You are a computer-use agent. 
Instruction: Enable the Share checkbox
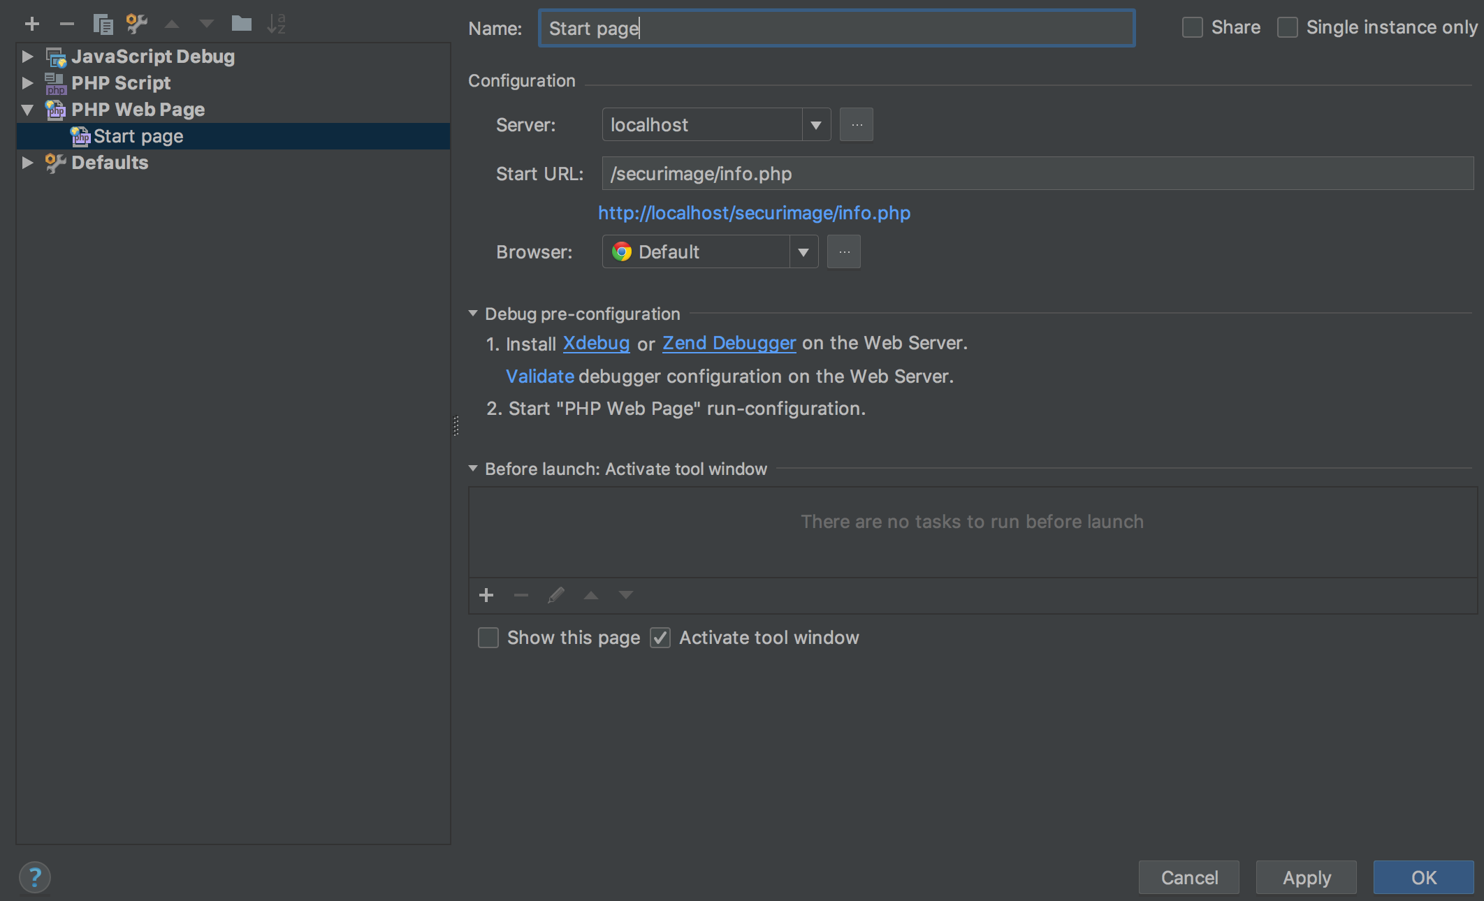[1192, 28]
